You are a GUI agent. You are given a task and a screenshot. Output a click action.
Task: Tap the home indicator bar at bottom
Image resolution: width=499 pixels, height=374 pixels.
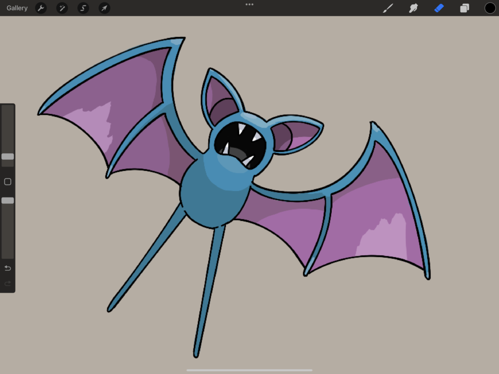point(249,370)
